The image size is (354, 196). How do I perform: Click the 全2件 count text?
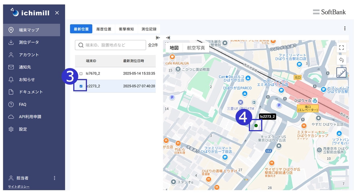coord(153,45)
